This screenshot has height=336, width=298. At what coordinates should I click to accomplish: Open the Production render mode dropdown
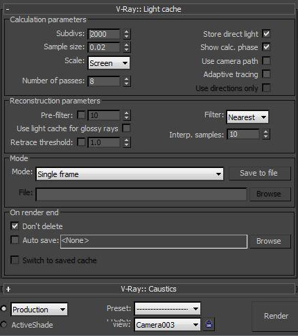pyautogui.click(x=40, y=310)
